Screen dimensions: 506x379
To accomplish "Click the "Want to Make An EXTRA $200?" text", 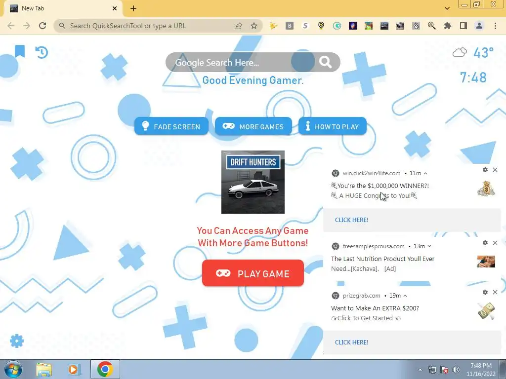I will coord(375,308).
